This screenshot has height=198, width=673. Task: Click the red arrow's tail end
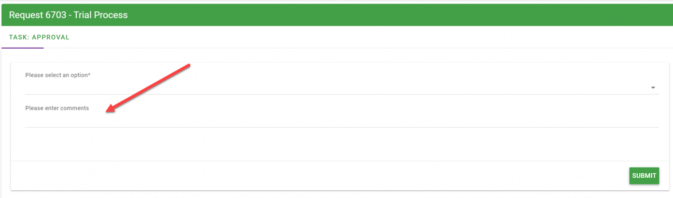pyautogui.click(x=189, y=66)
